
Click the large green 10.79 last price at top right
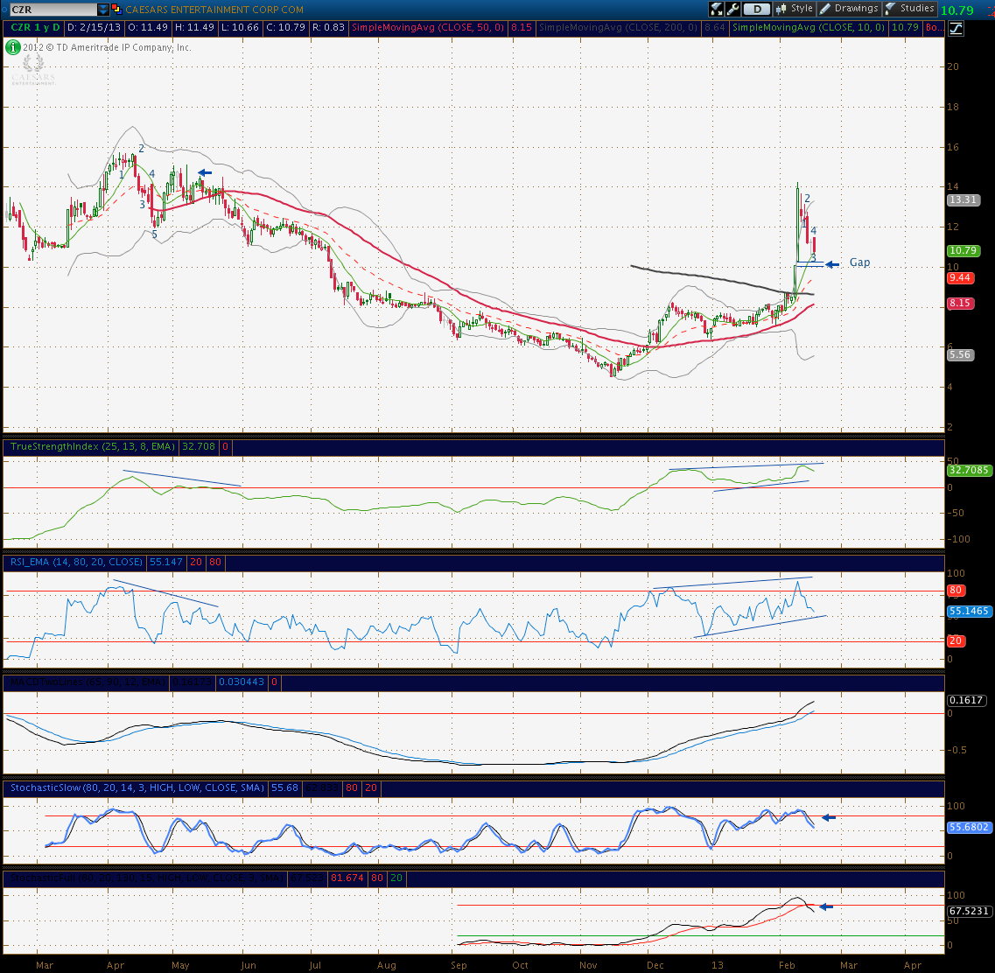click(956, 10)
